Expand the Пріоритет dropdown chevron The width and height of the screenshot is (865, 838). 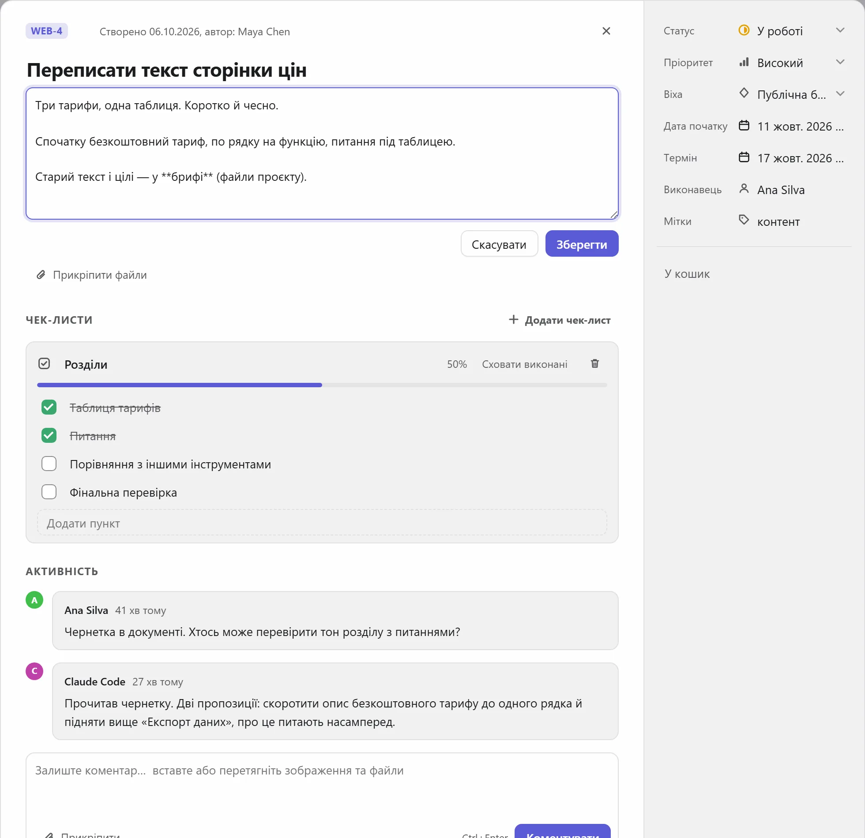pyautogui.click(x=840, y=62)
